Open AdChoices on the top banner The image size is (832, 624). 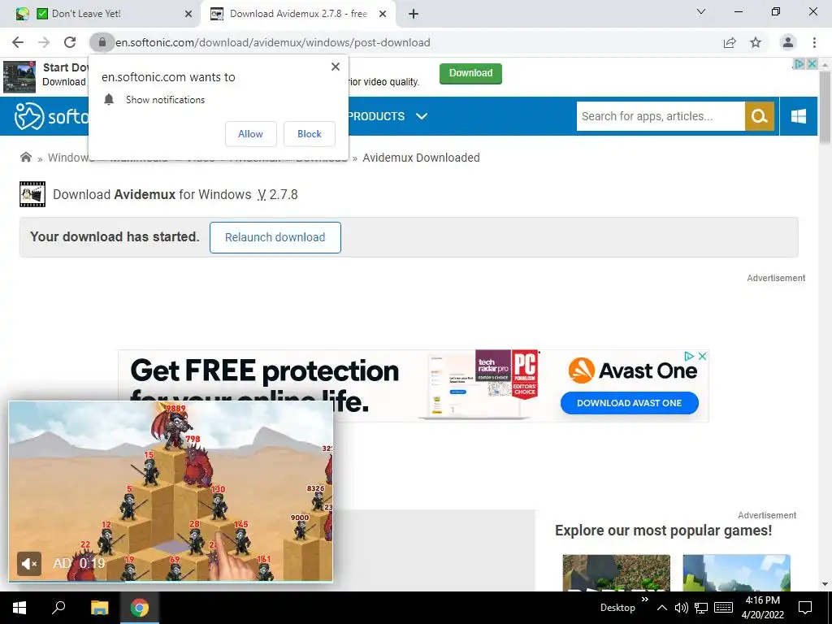(799, 63)
